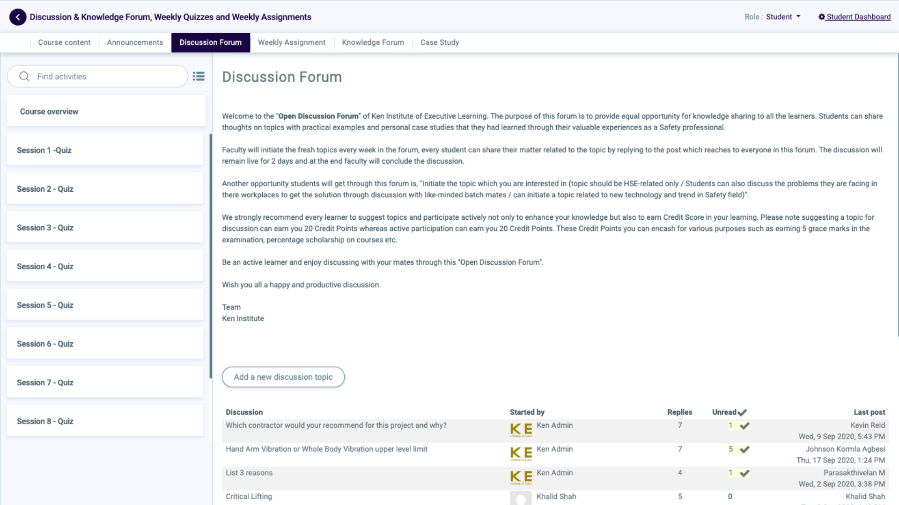Switch to the Weekly Assignment tab
Screen dimensions: 899x505
[x=291, y=43]
